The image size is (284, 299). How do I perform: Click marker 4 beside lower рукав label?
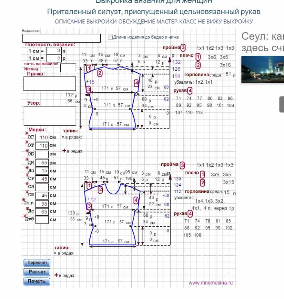tap(190, 213)
